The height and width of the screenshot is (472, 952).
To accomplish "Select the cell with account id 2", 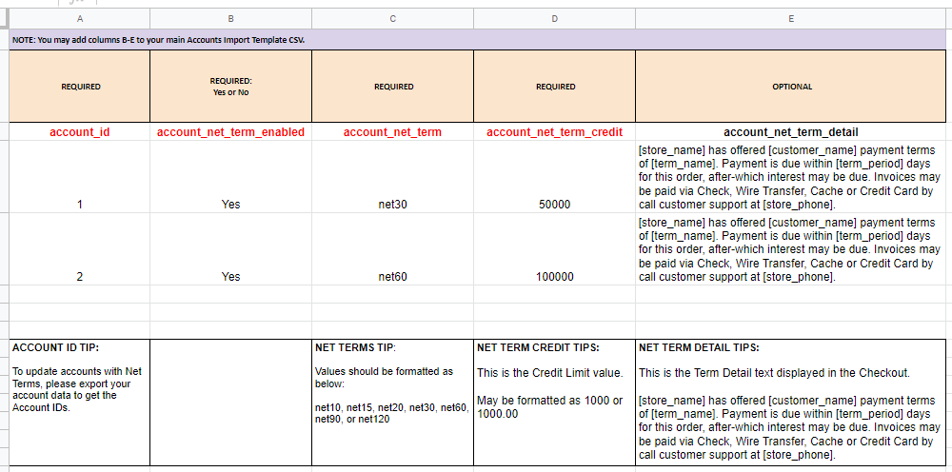I will pos(80,248).
